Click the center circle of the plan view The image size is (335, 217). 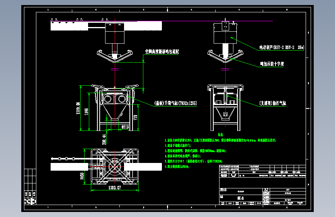(115, 166)
